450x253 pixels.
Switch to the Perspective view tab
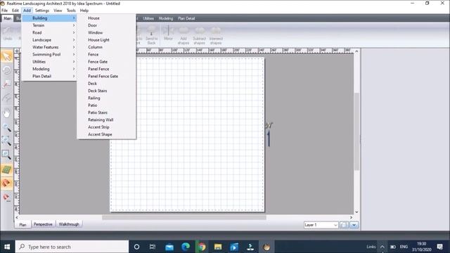43,224
